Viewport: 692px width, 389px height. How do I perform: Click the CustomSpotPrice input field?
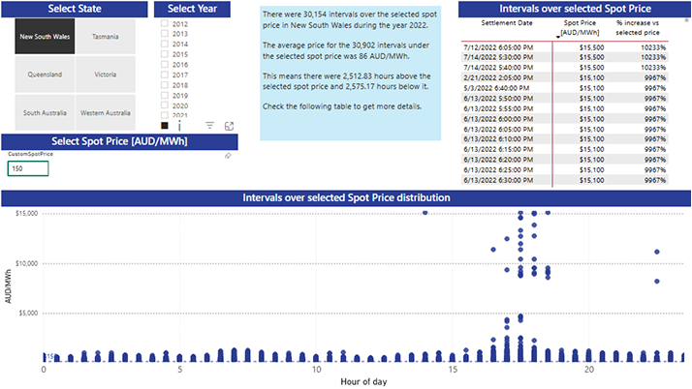pyautogui.click(x=28, y=169)
